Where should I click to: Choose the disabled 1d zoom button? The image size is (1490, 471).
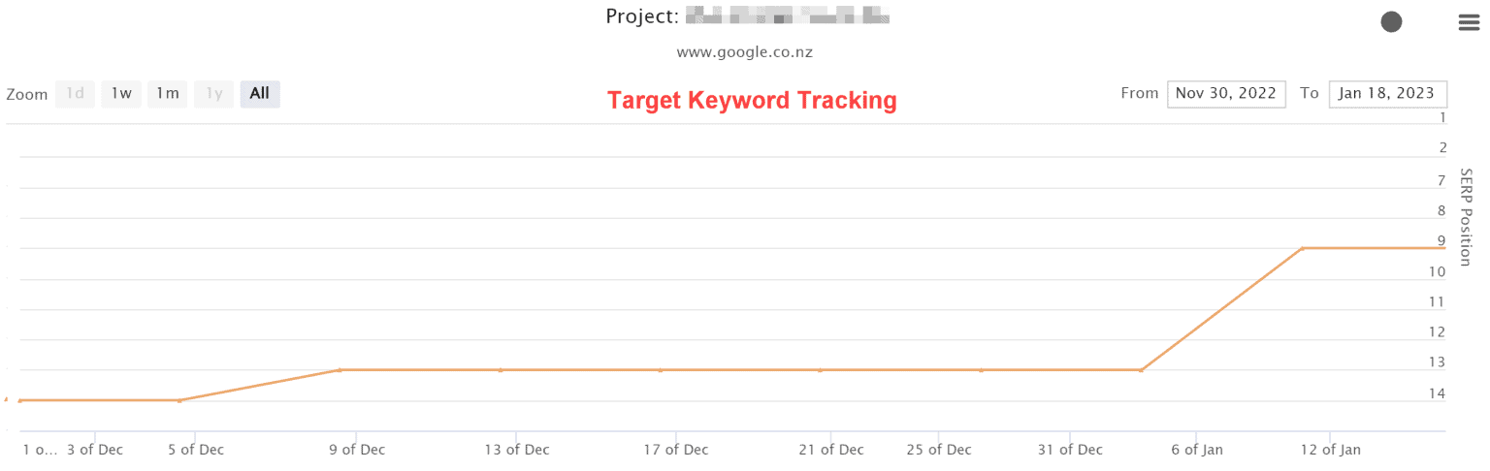(76, 94)
